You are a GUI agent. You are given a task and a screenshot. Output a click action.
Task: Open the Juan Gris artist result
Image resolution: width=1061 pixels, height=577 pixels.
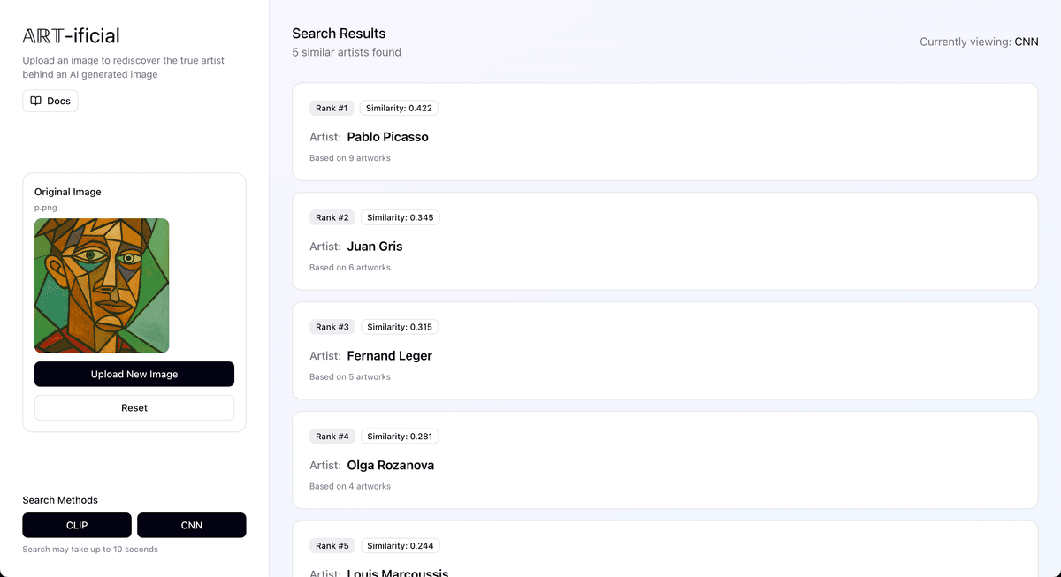(x=664, y=241)
